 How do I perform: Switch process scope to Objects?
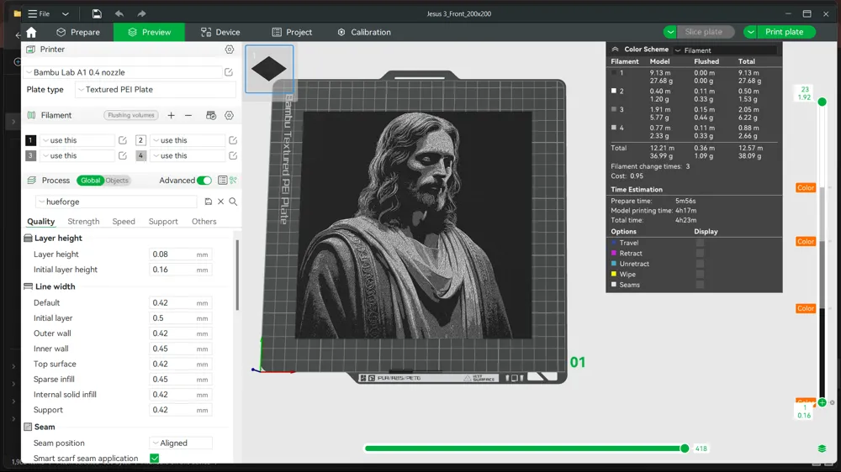117,181
